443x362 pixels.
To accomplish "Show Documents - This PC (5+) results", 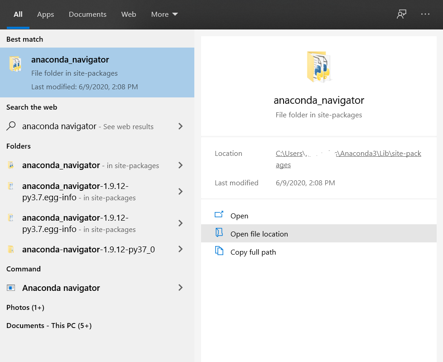I will pyautogui.click(x=49, y=326).
